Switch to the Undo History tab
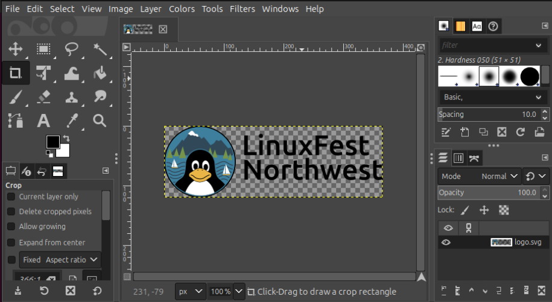Image resolution: width=552 pixels, height=302 pixels. click(42, 172)
